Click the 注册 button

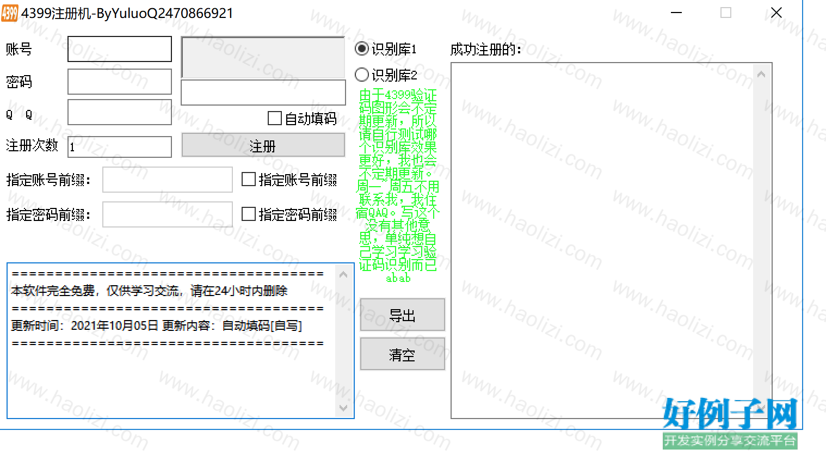tap(263, 145)
